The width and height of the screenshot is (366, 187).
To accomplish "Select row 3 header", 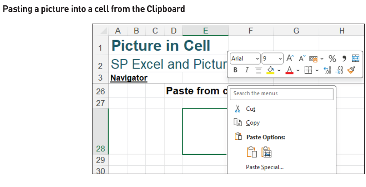I will click(x=101, y=77).
